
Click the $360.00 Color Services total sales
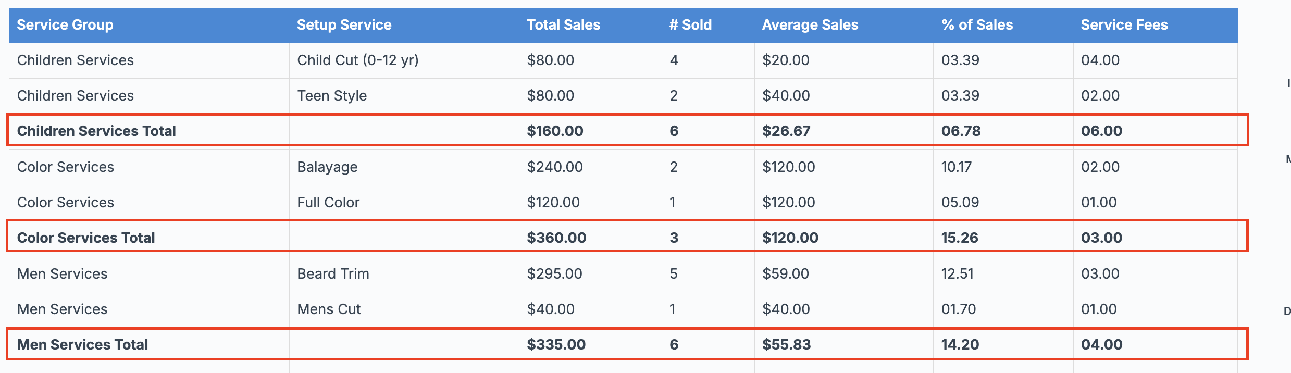point(556,238)
